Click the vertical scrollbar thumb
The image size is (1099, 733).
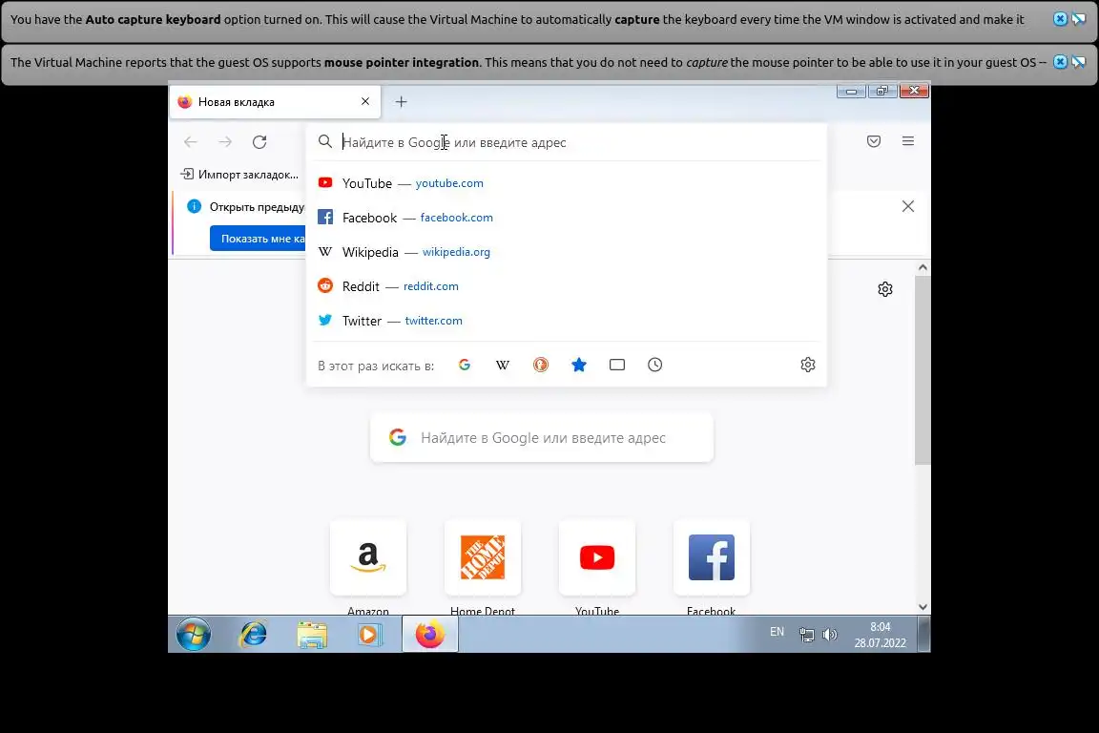click(923, 369)
